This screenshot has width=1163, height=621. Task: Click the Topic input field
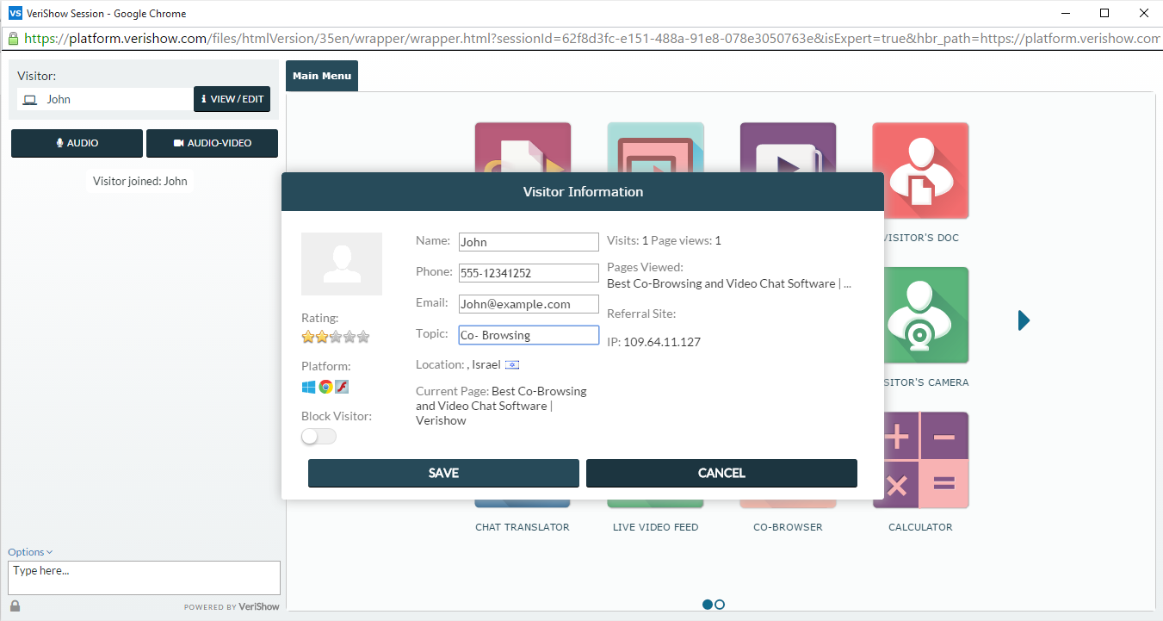[529, 335]
